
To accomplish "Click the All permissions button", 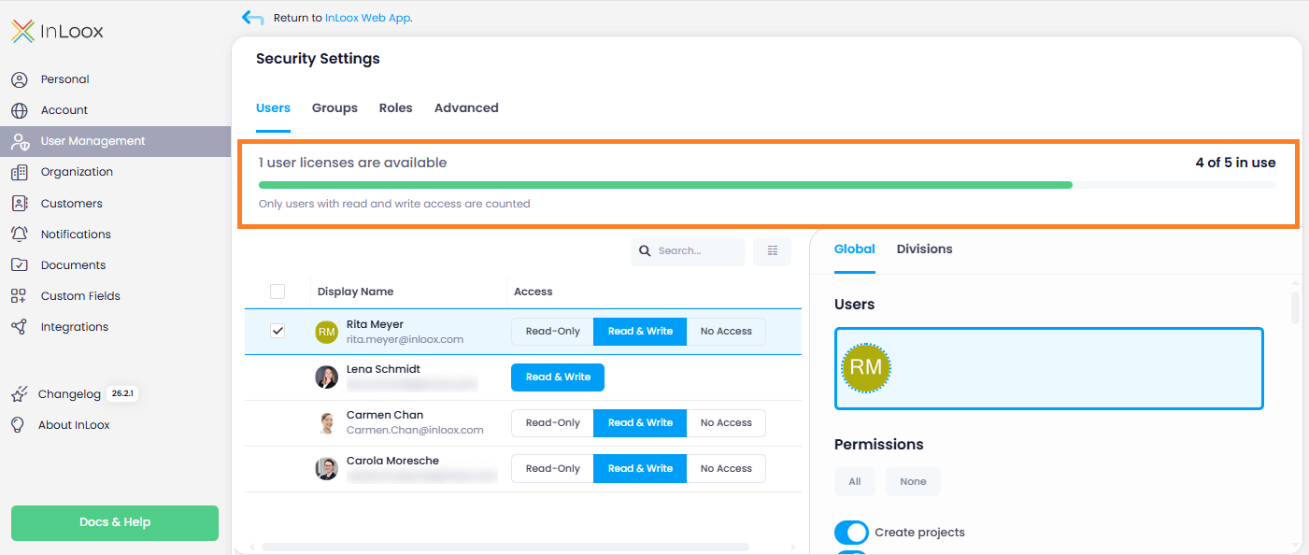I will click(x=855, y=482).
